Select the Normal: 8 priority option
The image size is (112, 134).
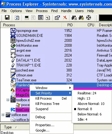85,109
